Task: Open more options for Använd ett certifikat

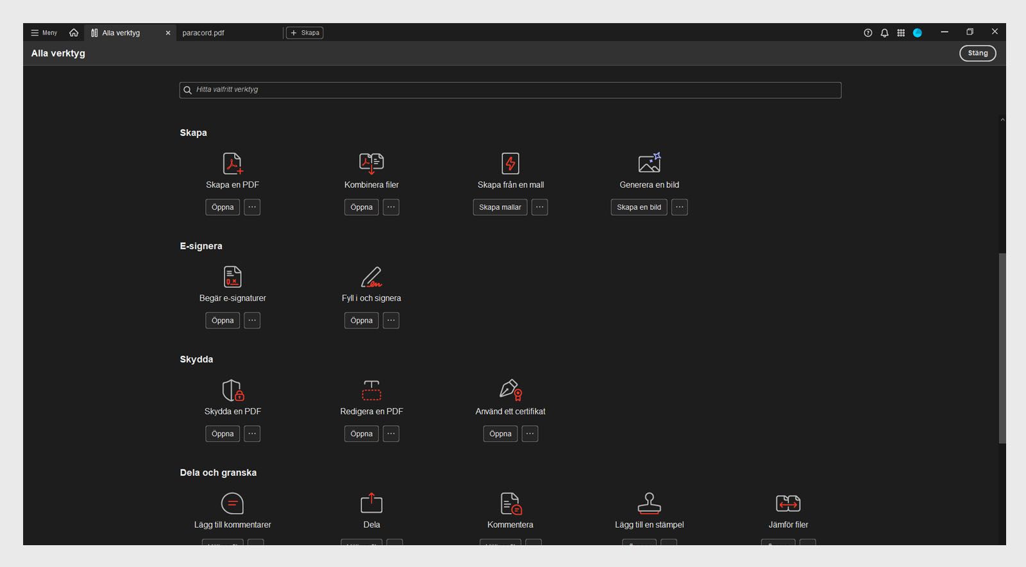Action: click(x=530, y=434)
